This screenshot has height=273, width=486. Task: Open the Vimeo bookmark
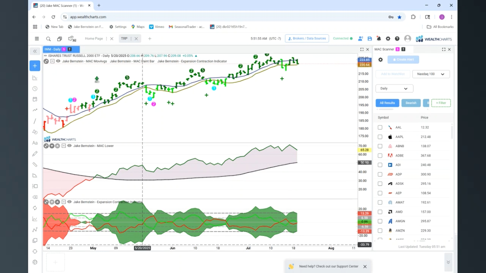click(157, 27)
